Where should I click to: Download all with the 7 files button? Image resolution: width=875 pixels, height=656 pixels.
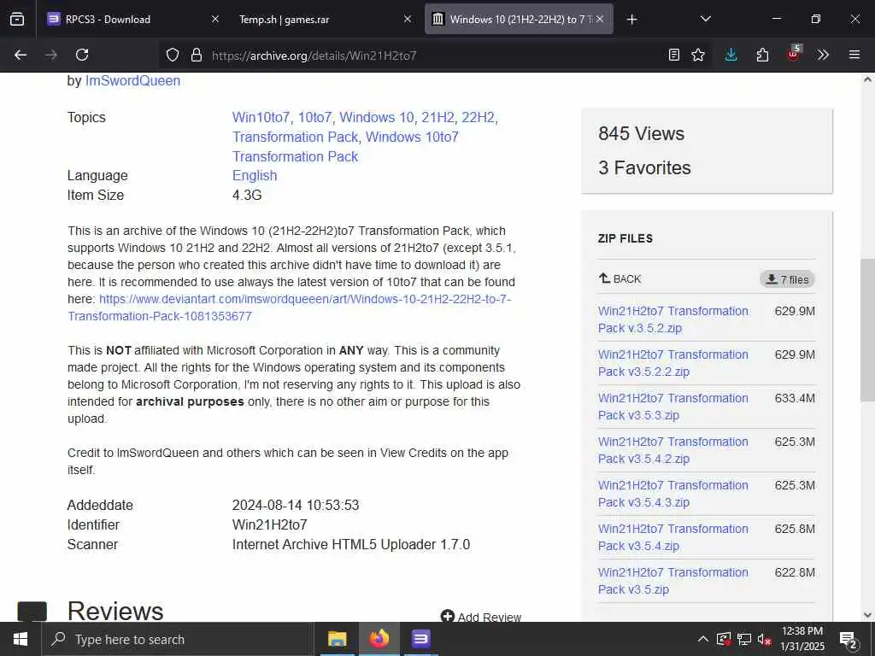click(x=787, y=279)
